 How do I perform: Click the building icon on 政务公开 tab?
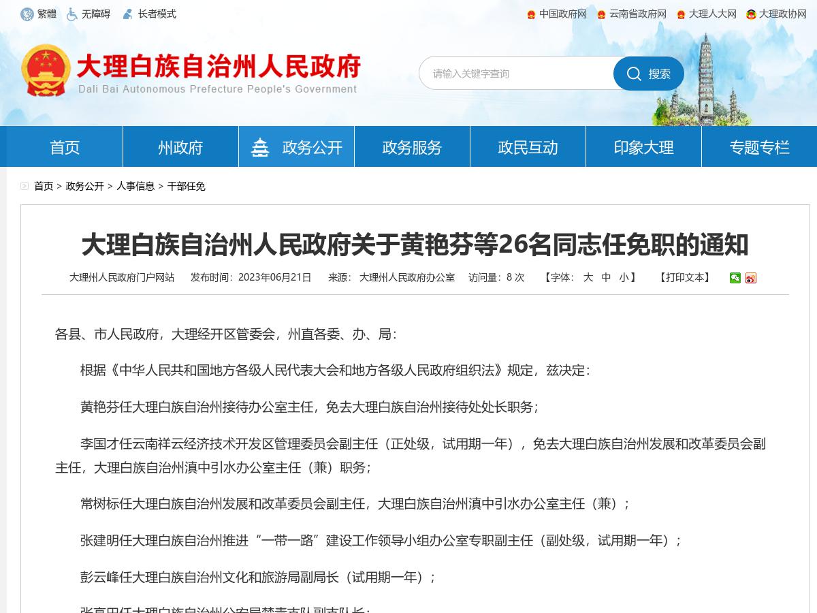click(261, 146)
